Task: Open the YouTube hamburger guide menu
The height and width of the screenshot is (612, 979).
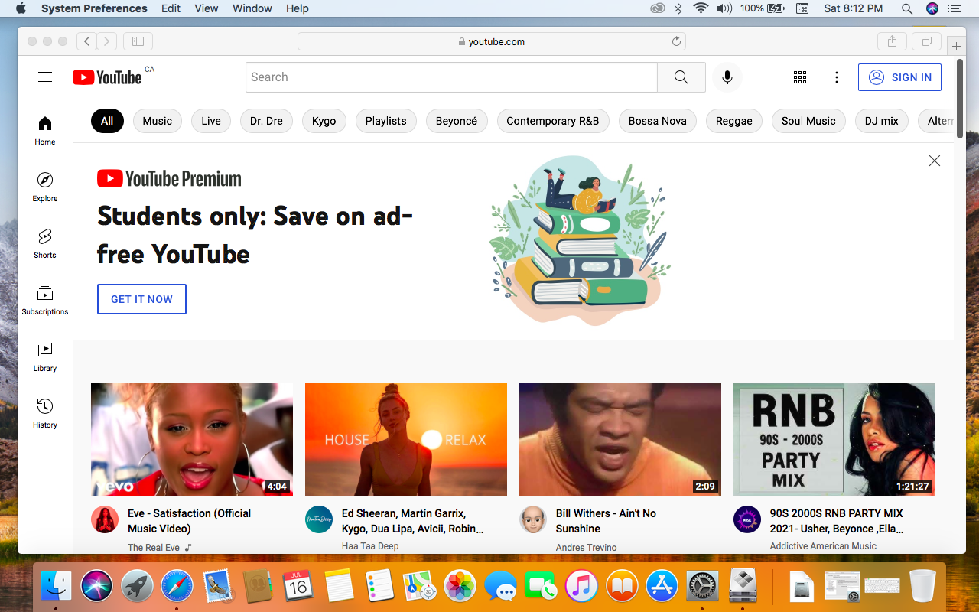Action: pos(45,76)
